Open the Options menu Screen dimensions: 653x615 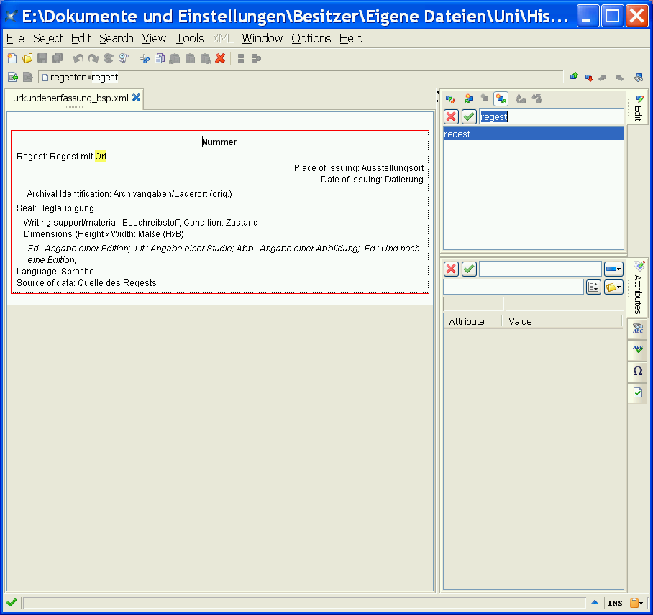311,39
